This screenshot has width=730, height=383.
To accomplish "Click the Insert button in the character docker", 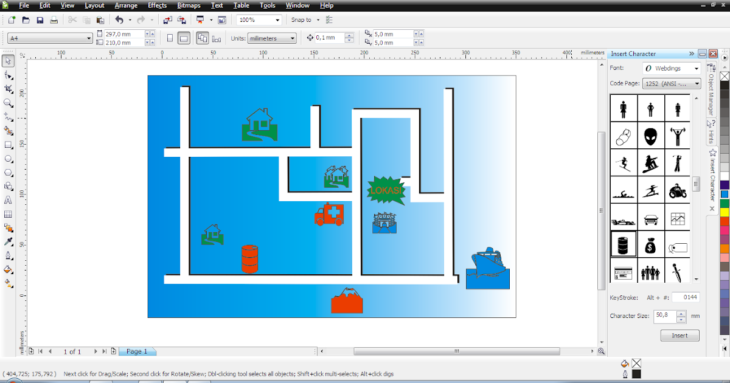I will click(x=680, y=335).
